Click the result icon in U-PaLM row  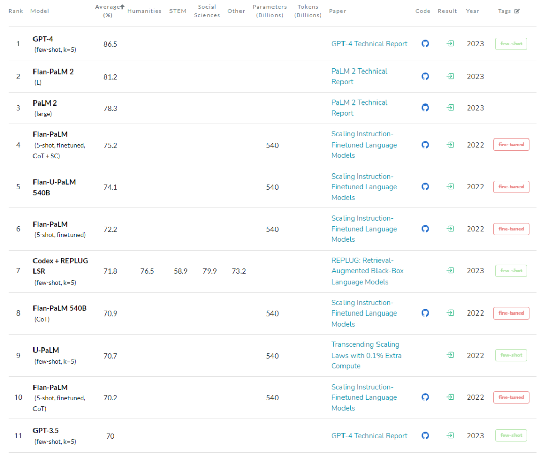point(450,355)
